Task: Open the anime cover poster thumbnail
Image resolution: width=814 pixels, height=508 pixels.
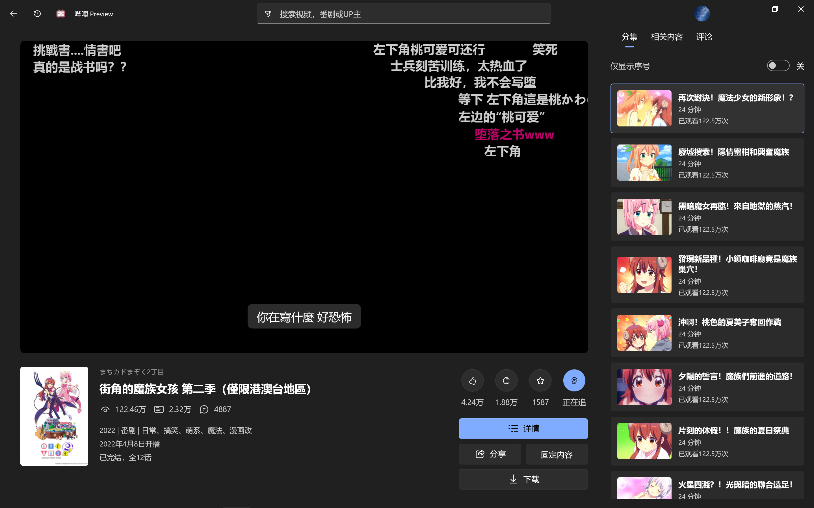Action: tap(54, 416)
